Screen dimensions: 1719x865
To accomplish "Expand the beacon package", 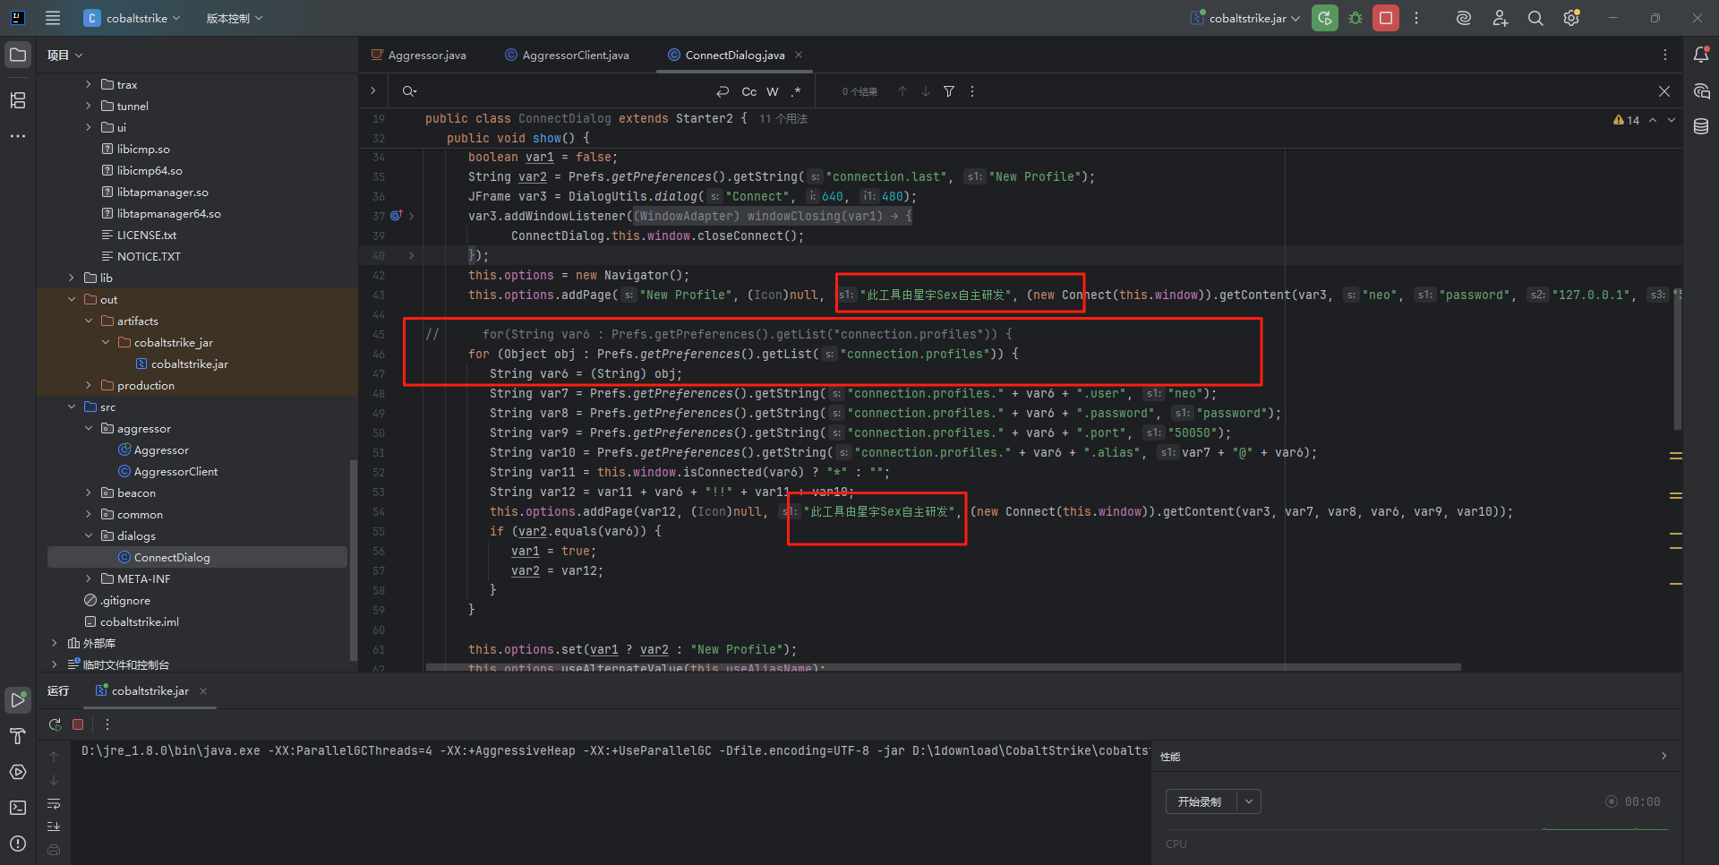I will tap(89, 492).
